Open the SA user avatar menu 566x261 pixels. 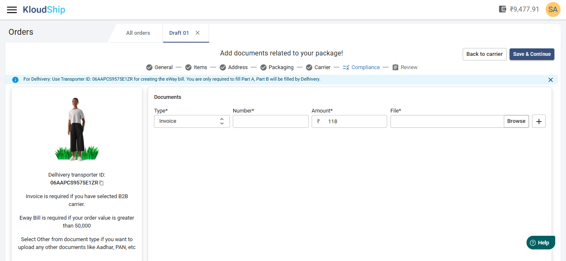(553, 9)
